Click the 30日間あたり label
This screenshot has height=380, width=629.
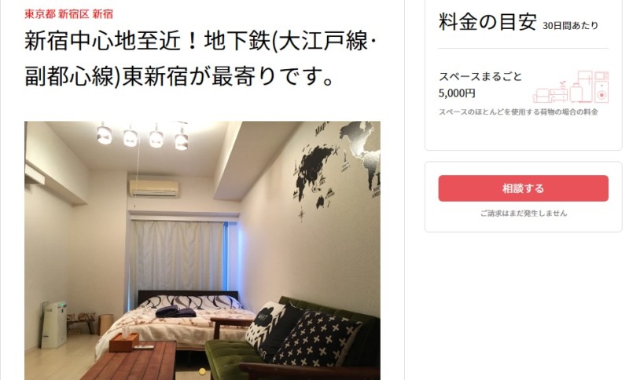(x=570, y=26)
